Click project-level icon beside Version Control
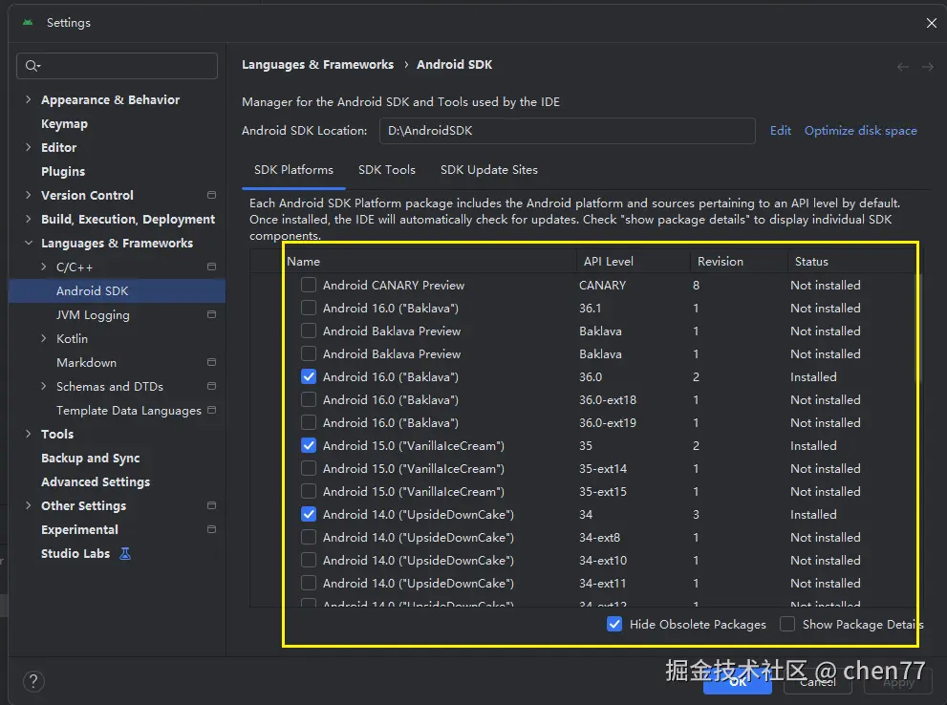 coord(211,195)
